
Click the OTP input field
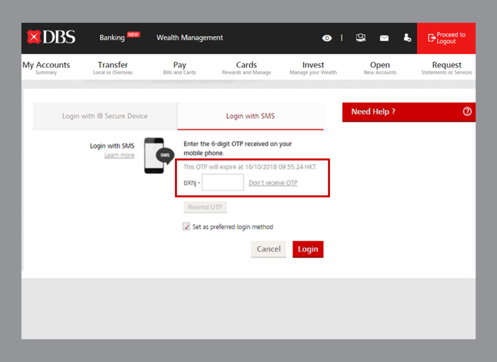pos(223,183)
